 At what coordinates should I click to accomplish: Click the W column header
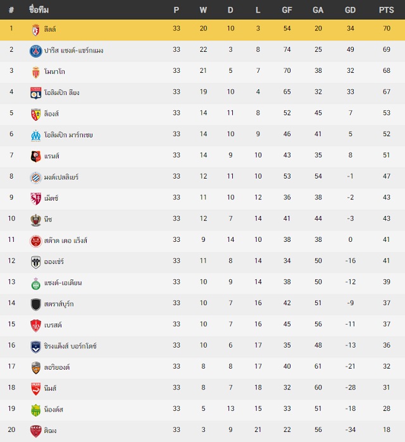[203, 10]
